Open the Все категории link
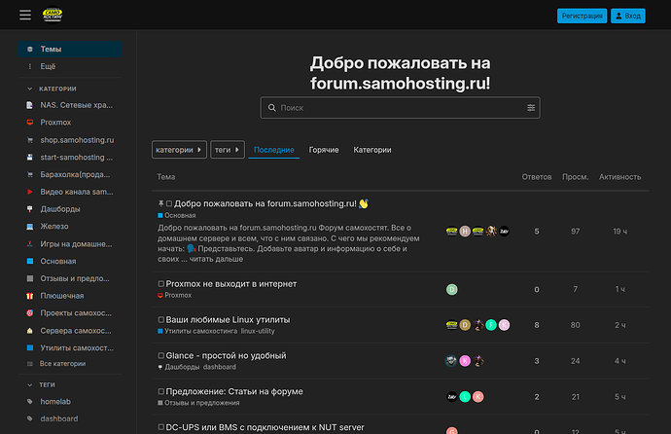This screenshot has width=671, height=434. (62, 364)
